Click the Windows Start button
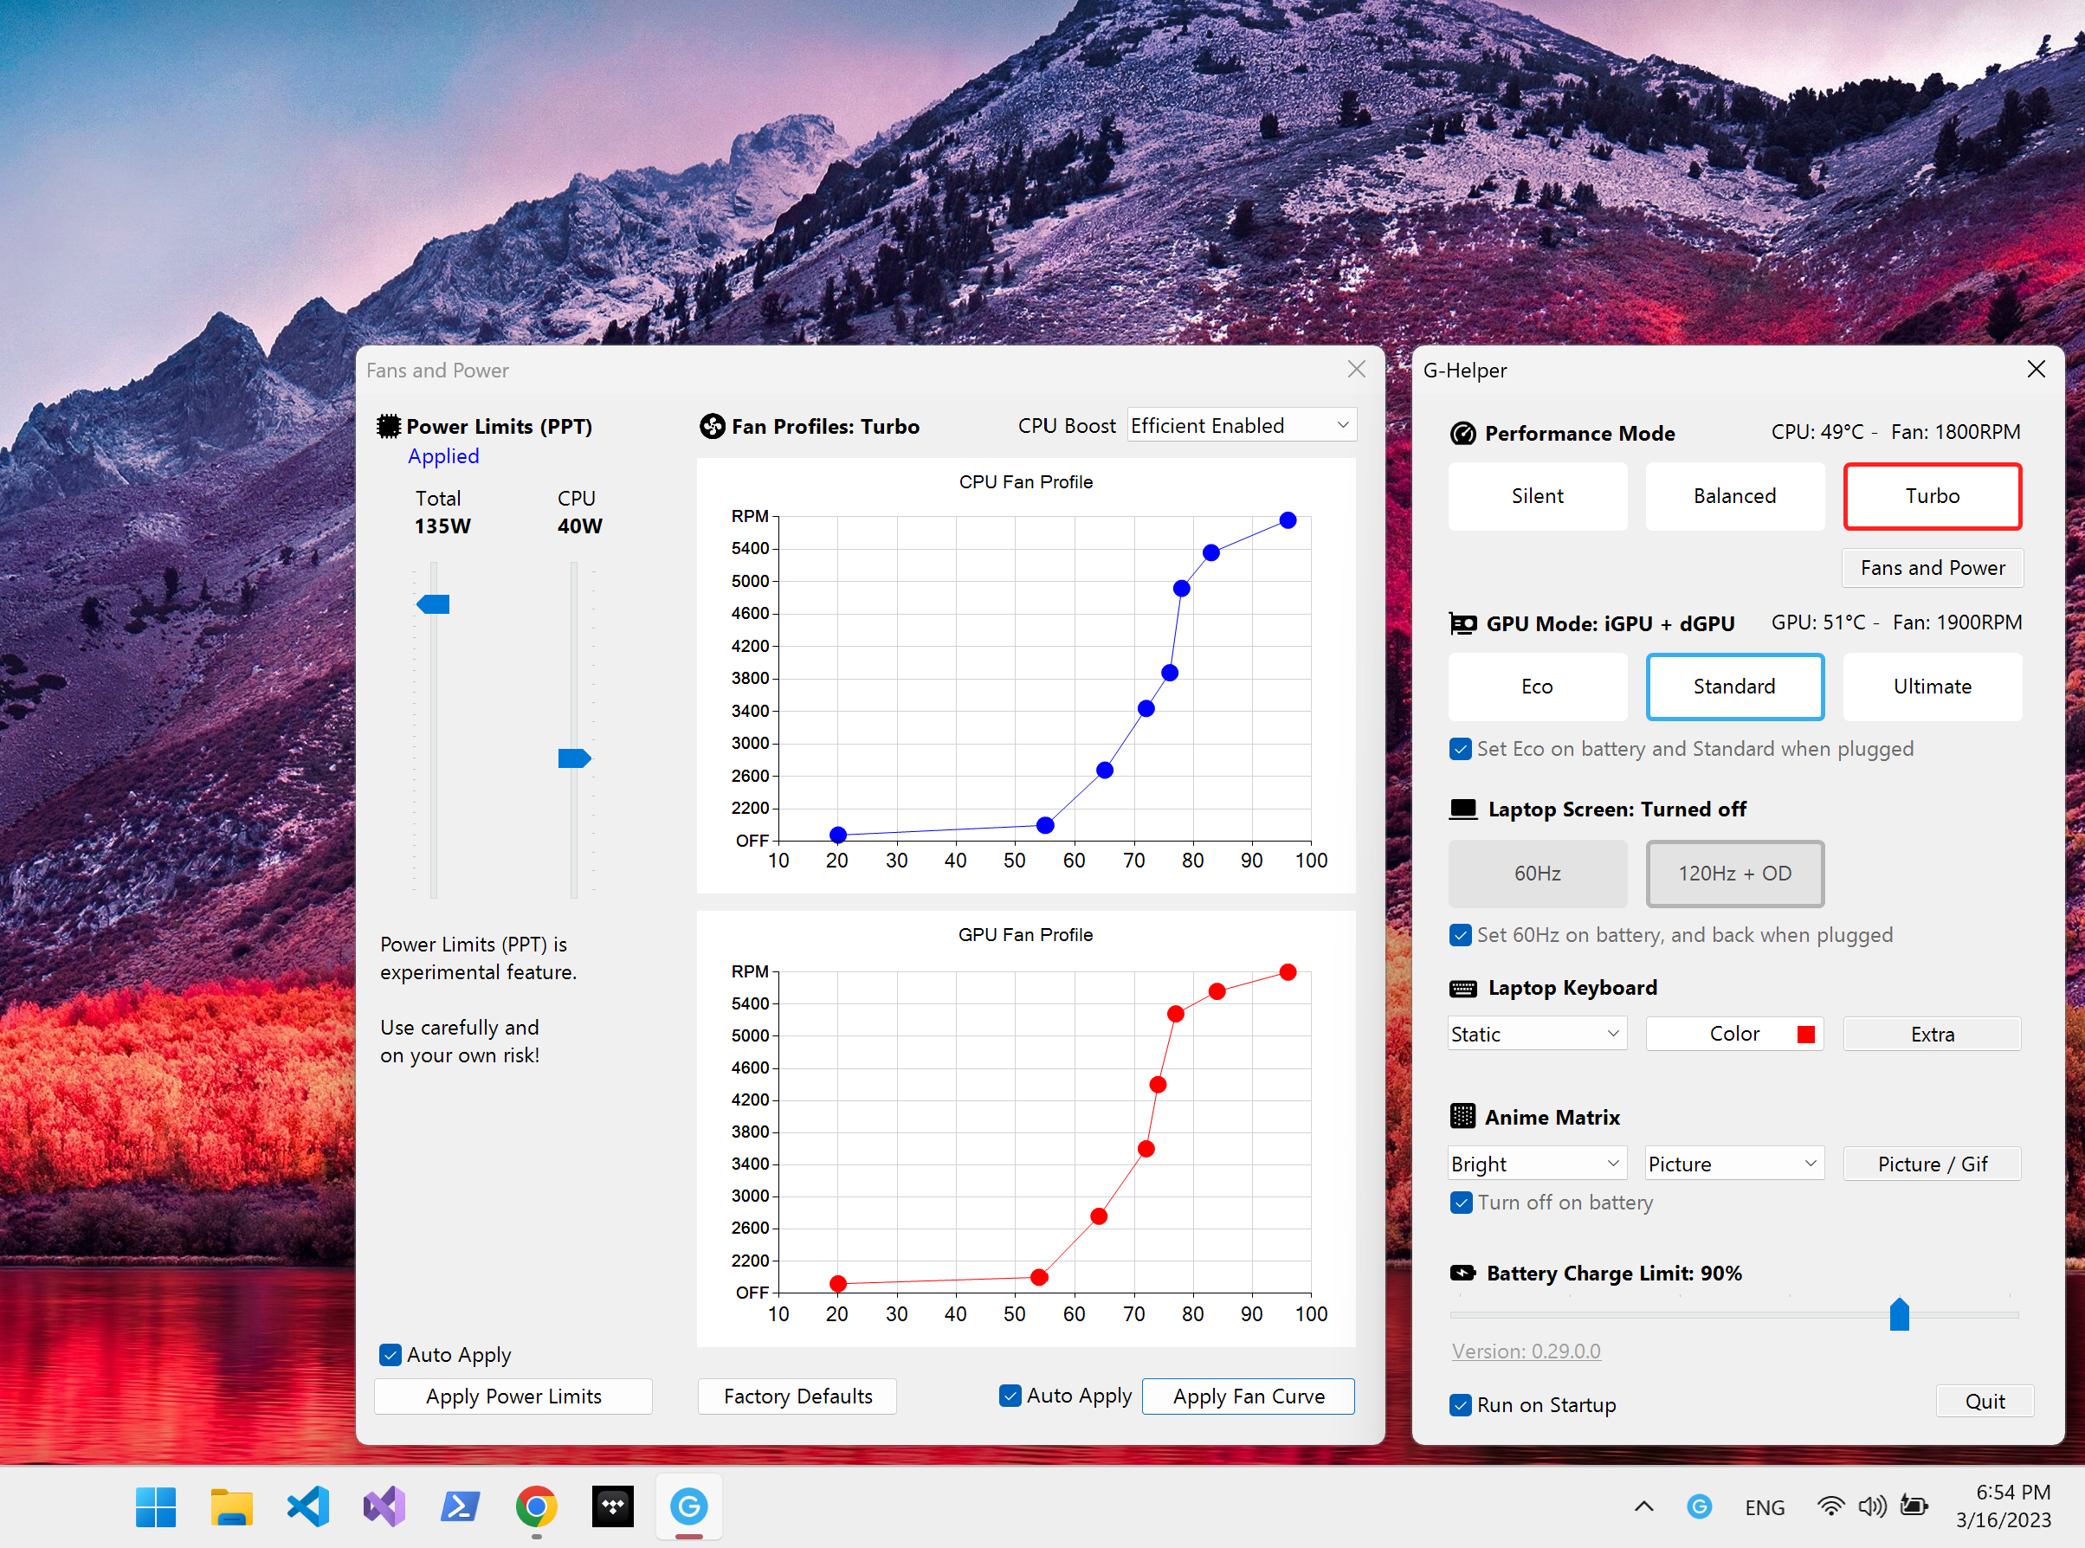This screenshot has height=1548, width=2085. coord(156,1506)
